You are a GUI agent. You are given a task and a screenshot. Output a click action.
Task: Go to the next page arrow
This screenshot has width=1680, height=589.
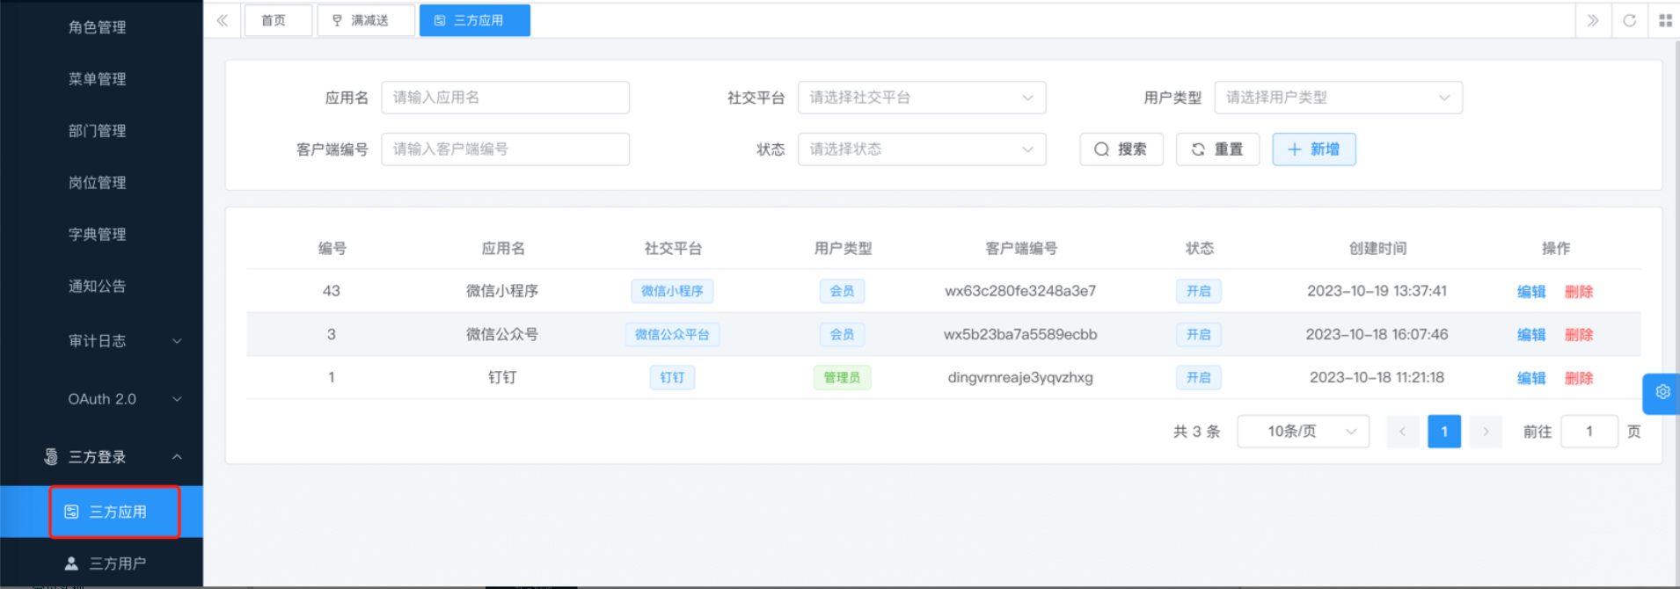coord(1486,432)
